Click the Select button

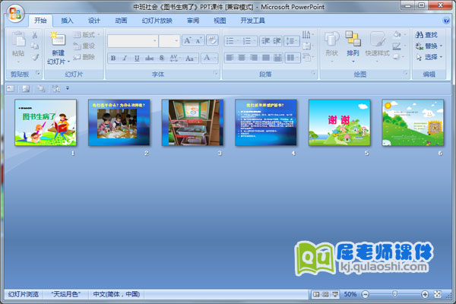[x=429, y=57]
